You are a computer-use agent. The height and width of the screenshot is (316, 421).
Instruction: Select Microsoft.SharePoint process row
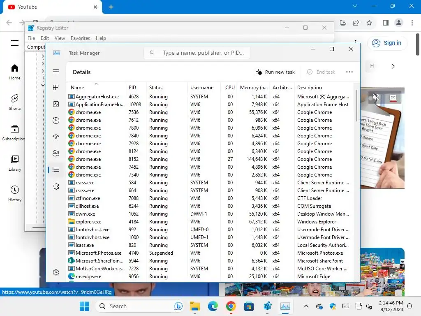point(210,260)
